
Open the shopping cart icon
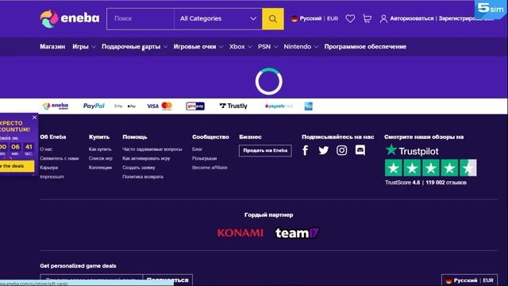[x=367, y=19]
